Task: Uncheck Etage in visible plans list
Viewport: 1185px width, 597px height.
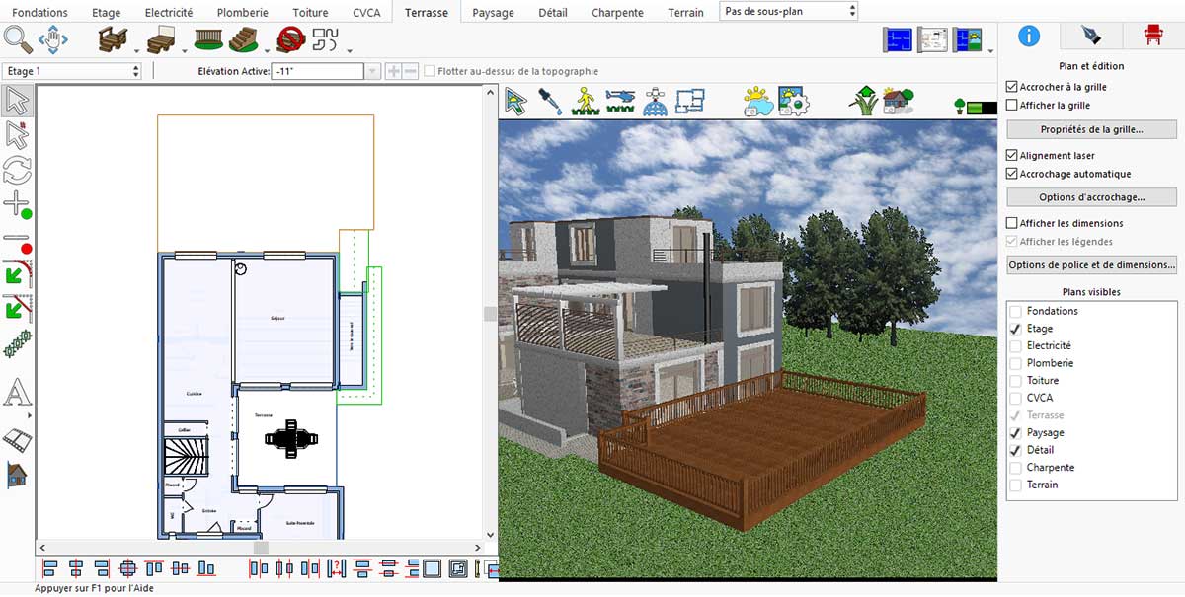Action: (1015, 329)
